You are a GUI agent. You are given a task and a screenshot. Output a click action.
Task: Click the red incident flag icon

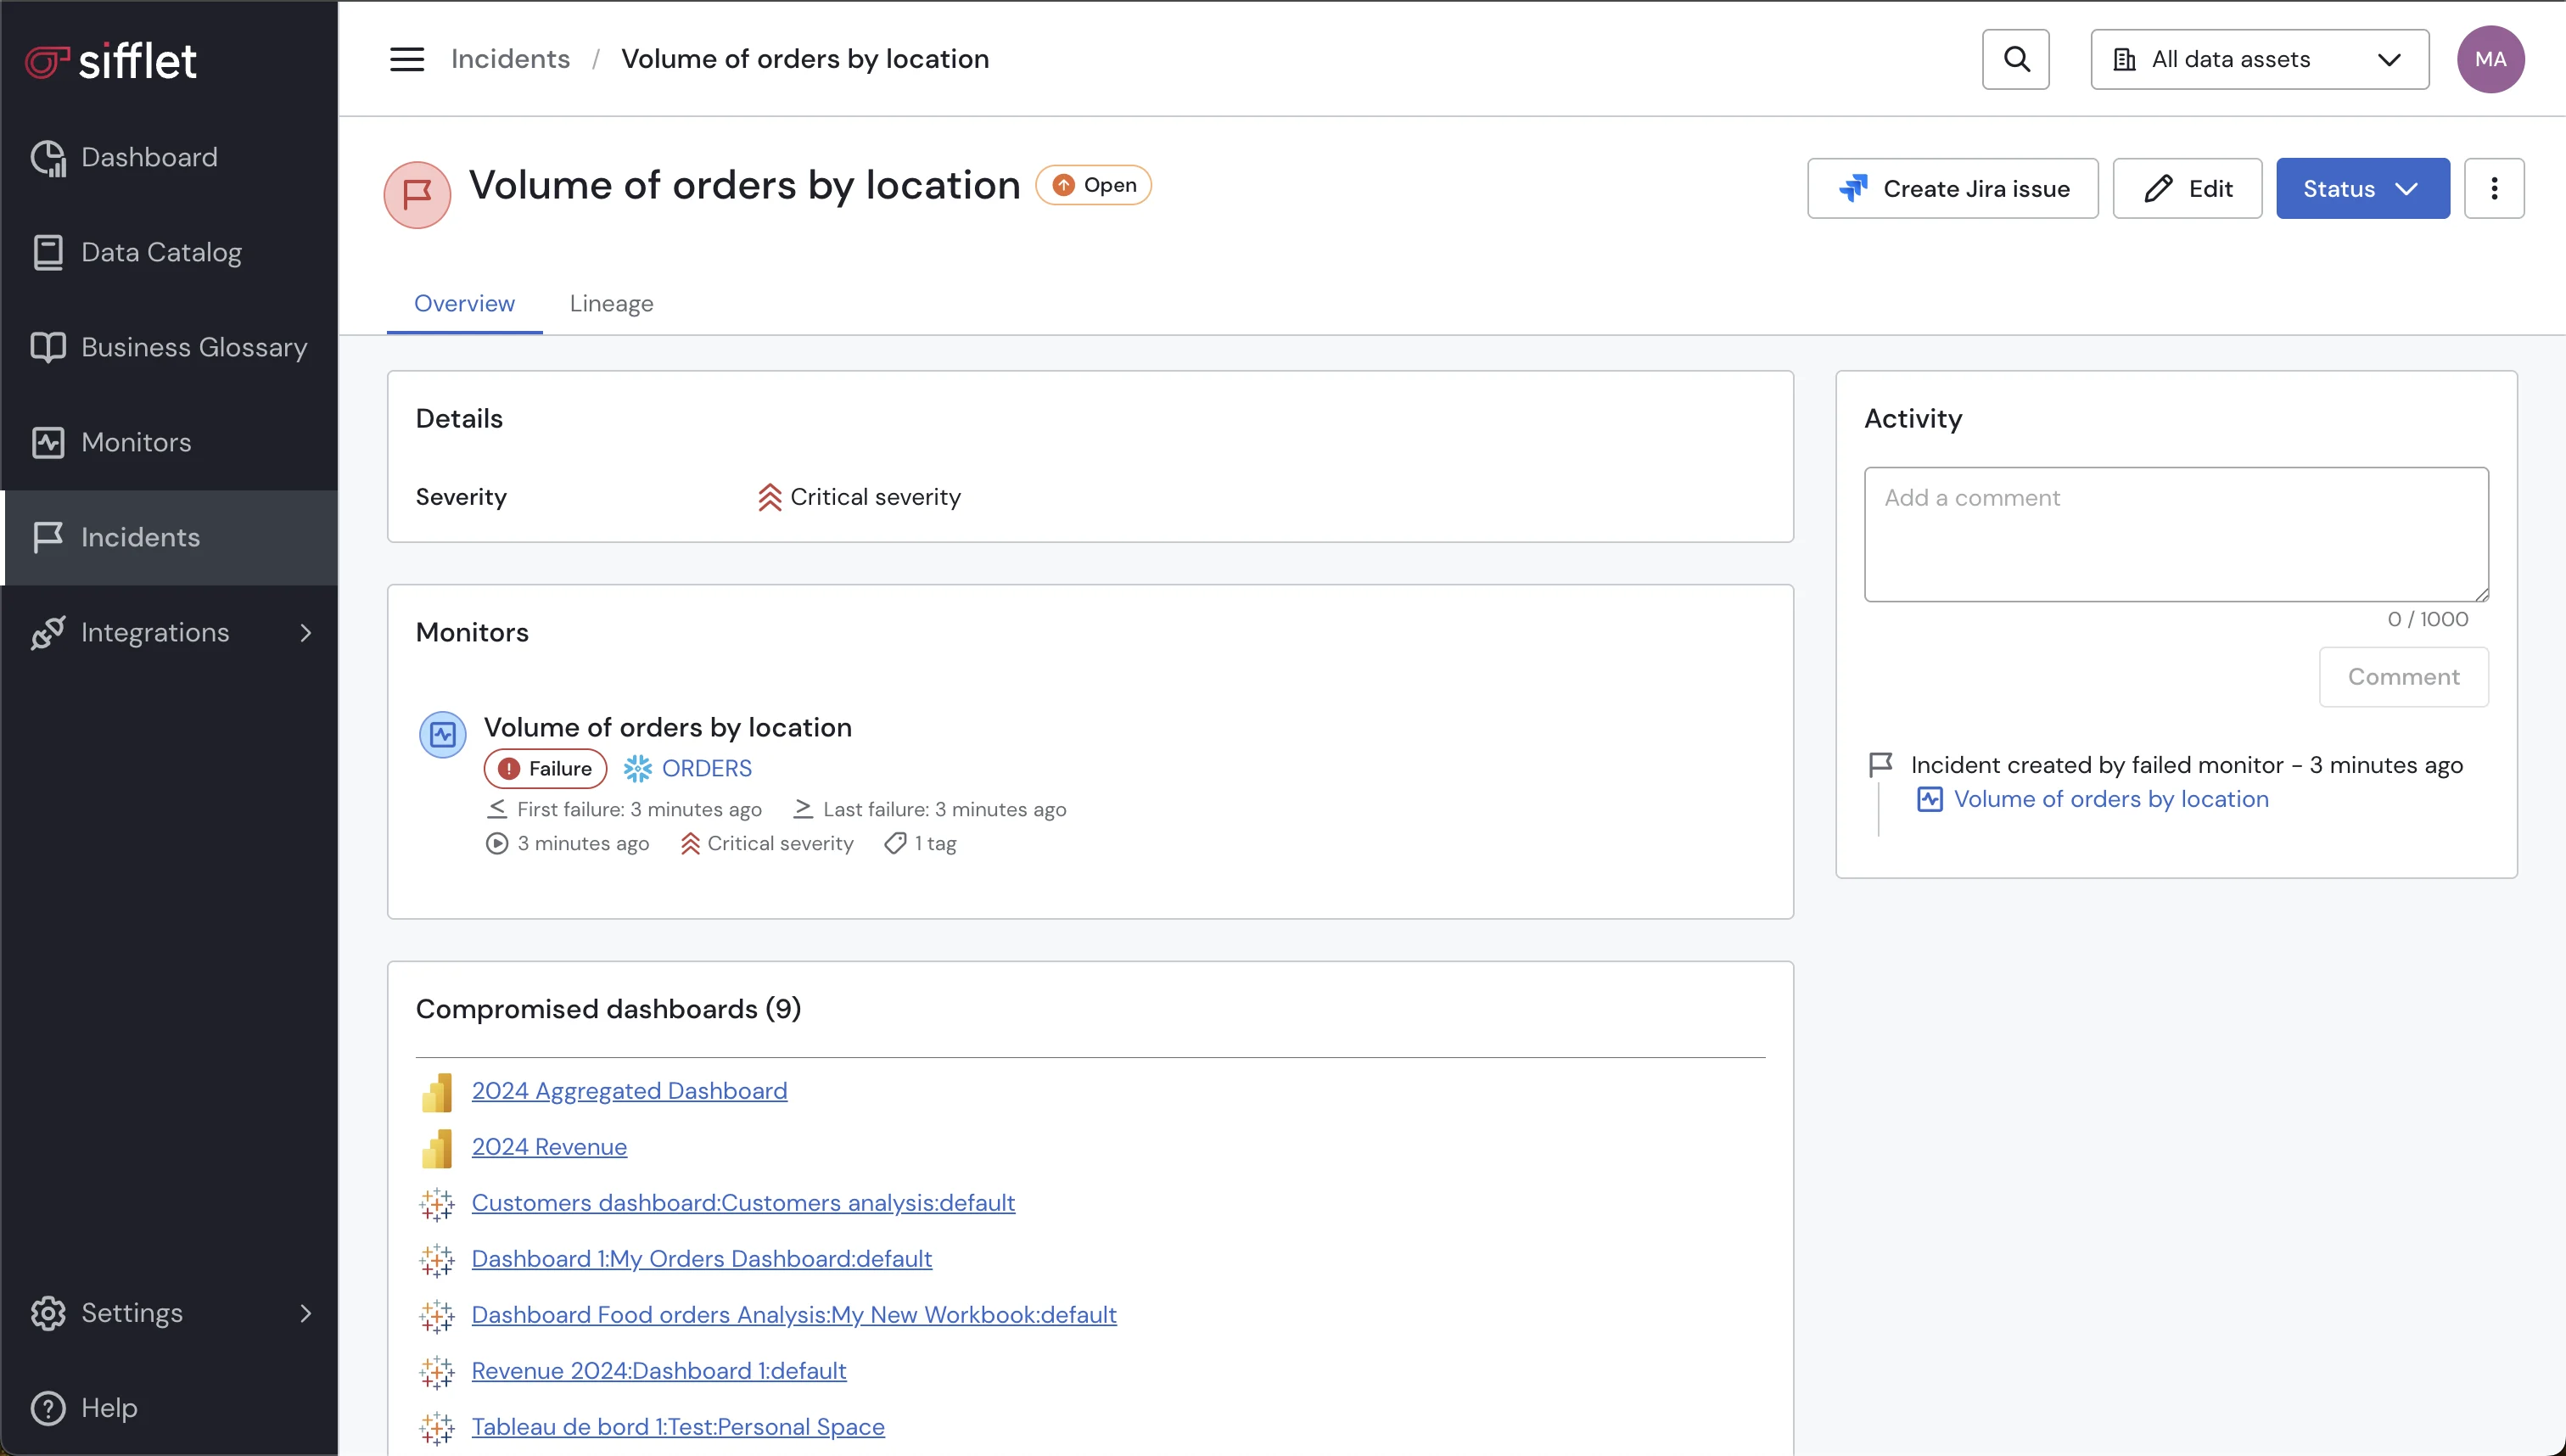[x=417, y=195]
